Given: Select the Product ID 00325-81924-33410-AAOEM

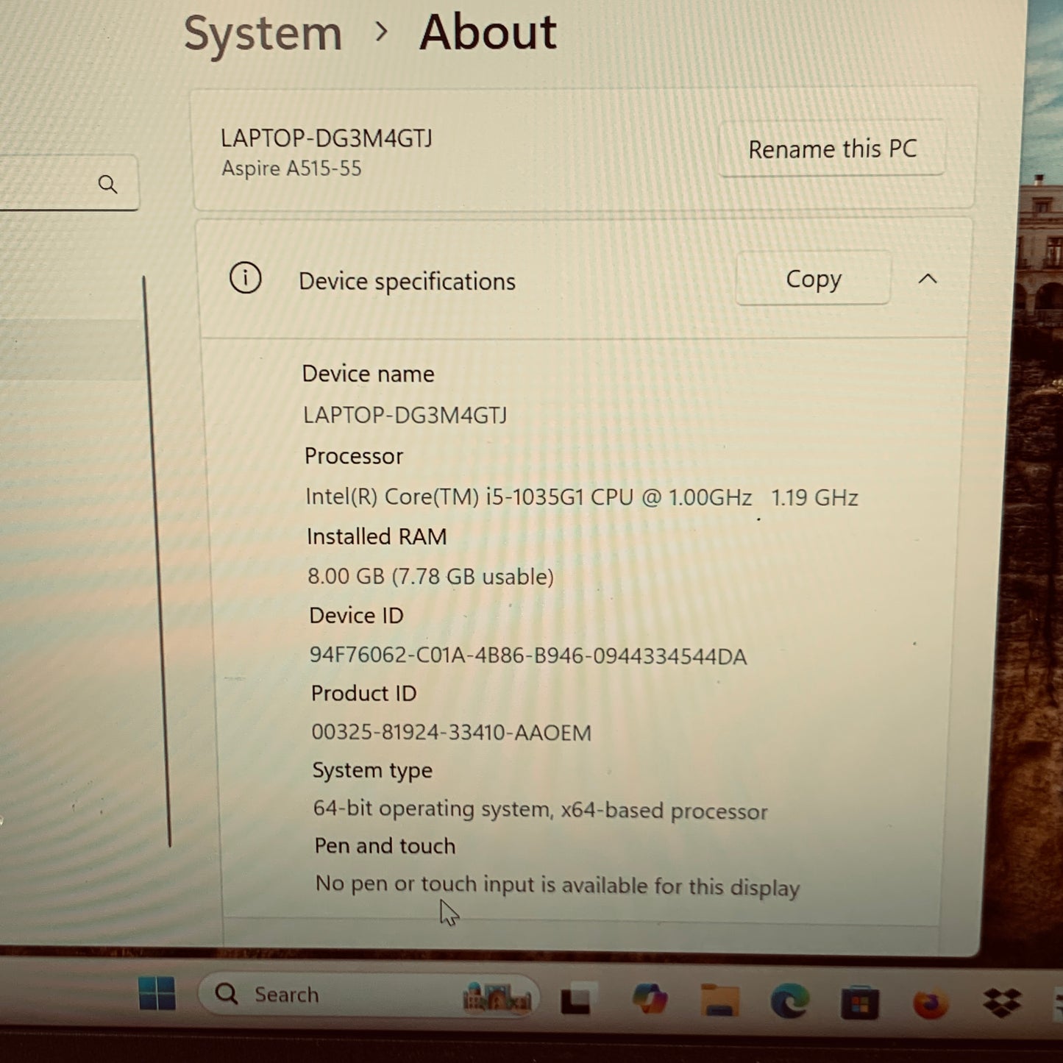Looking at the screenshot, I should (451, 733).
